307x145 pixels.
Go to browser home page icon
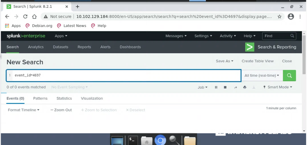34,17
